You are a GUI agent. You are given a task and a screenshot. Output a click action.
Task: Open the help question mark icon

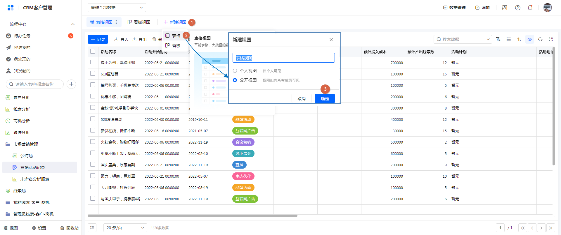[517, 8]
